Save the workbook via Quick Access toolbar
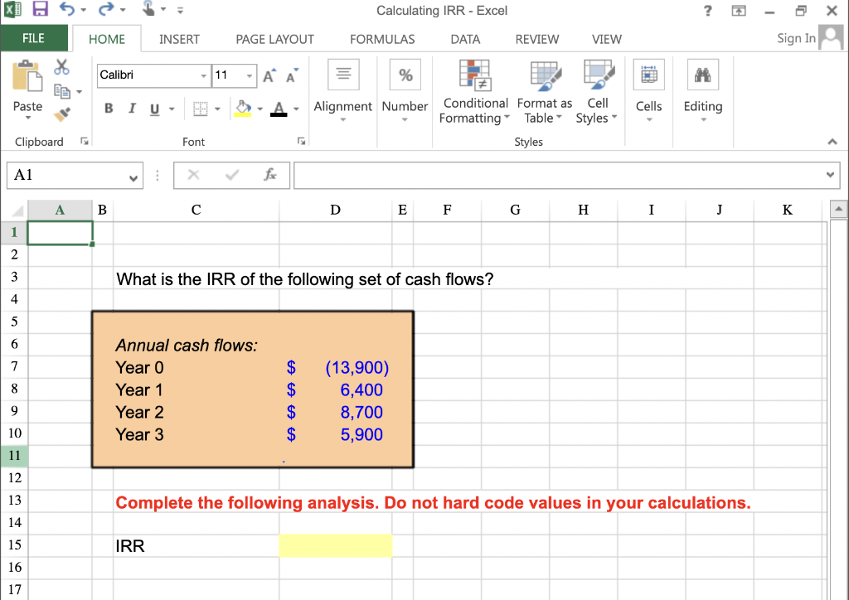The height and width of the screenshot is (600, 849). coord(41,8)
